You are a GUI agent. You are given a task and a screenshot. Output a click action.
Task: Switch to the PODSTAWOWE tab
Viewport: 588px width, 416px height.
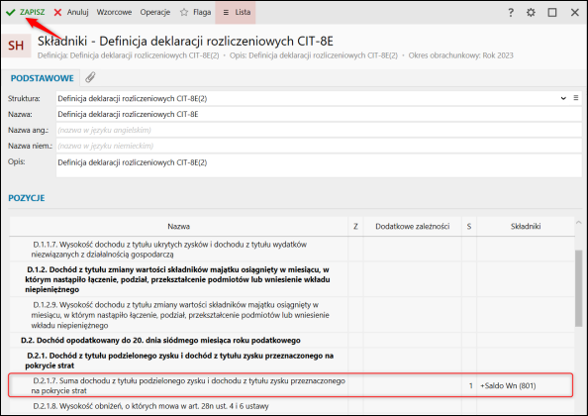42,78
